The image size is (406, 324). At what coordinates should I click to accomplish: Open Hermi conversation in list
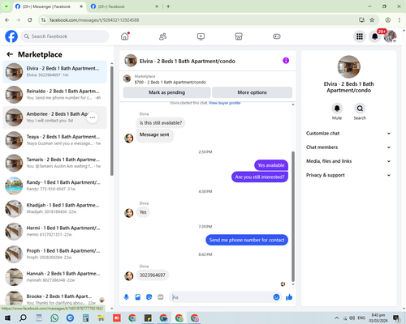54,231
